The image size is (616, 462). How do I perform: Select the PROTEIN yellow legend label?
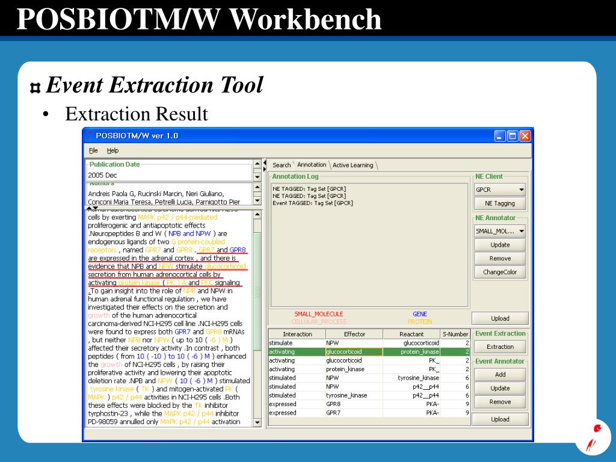[419, 322]
